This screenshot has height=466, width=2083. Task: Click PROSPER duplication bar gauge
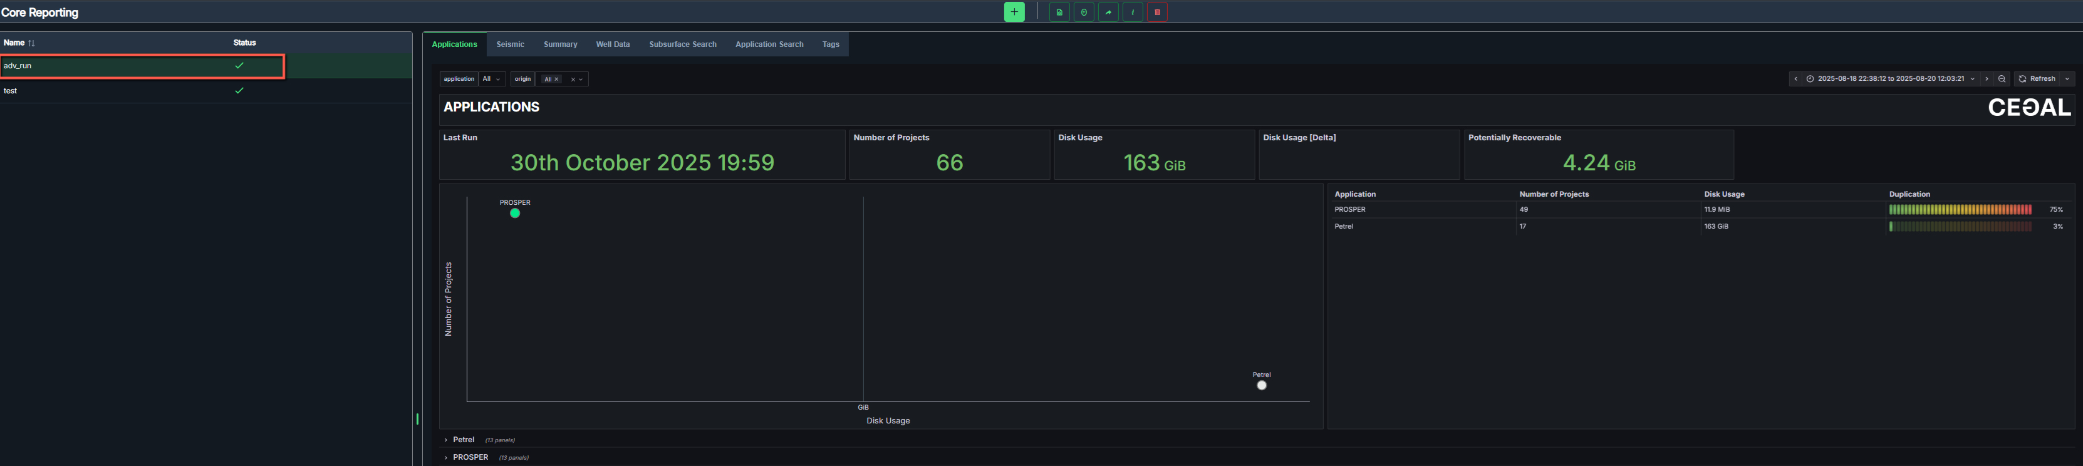point(1960,210)
